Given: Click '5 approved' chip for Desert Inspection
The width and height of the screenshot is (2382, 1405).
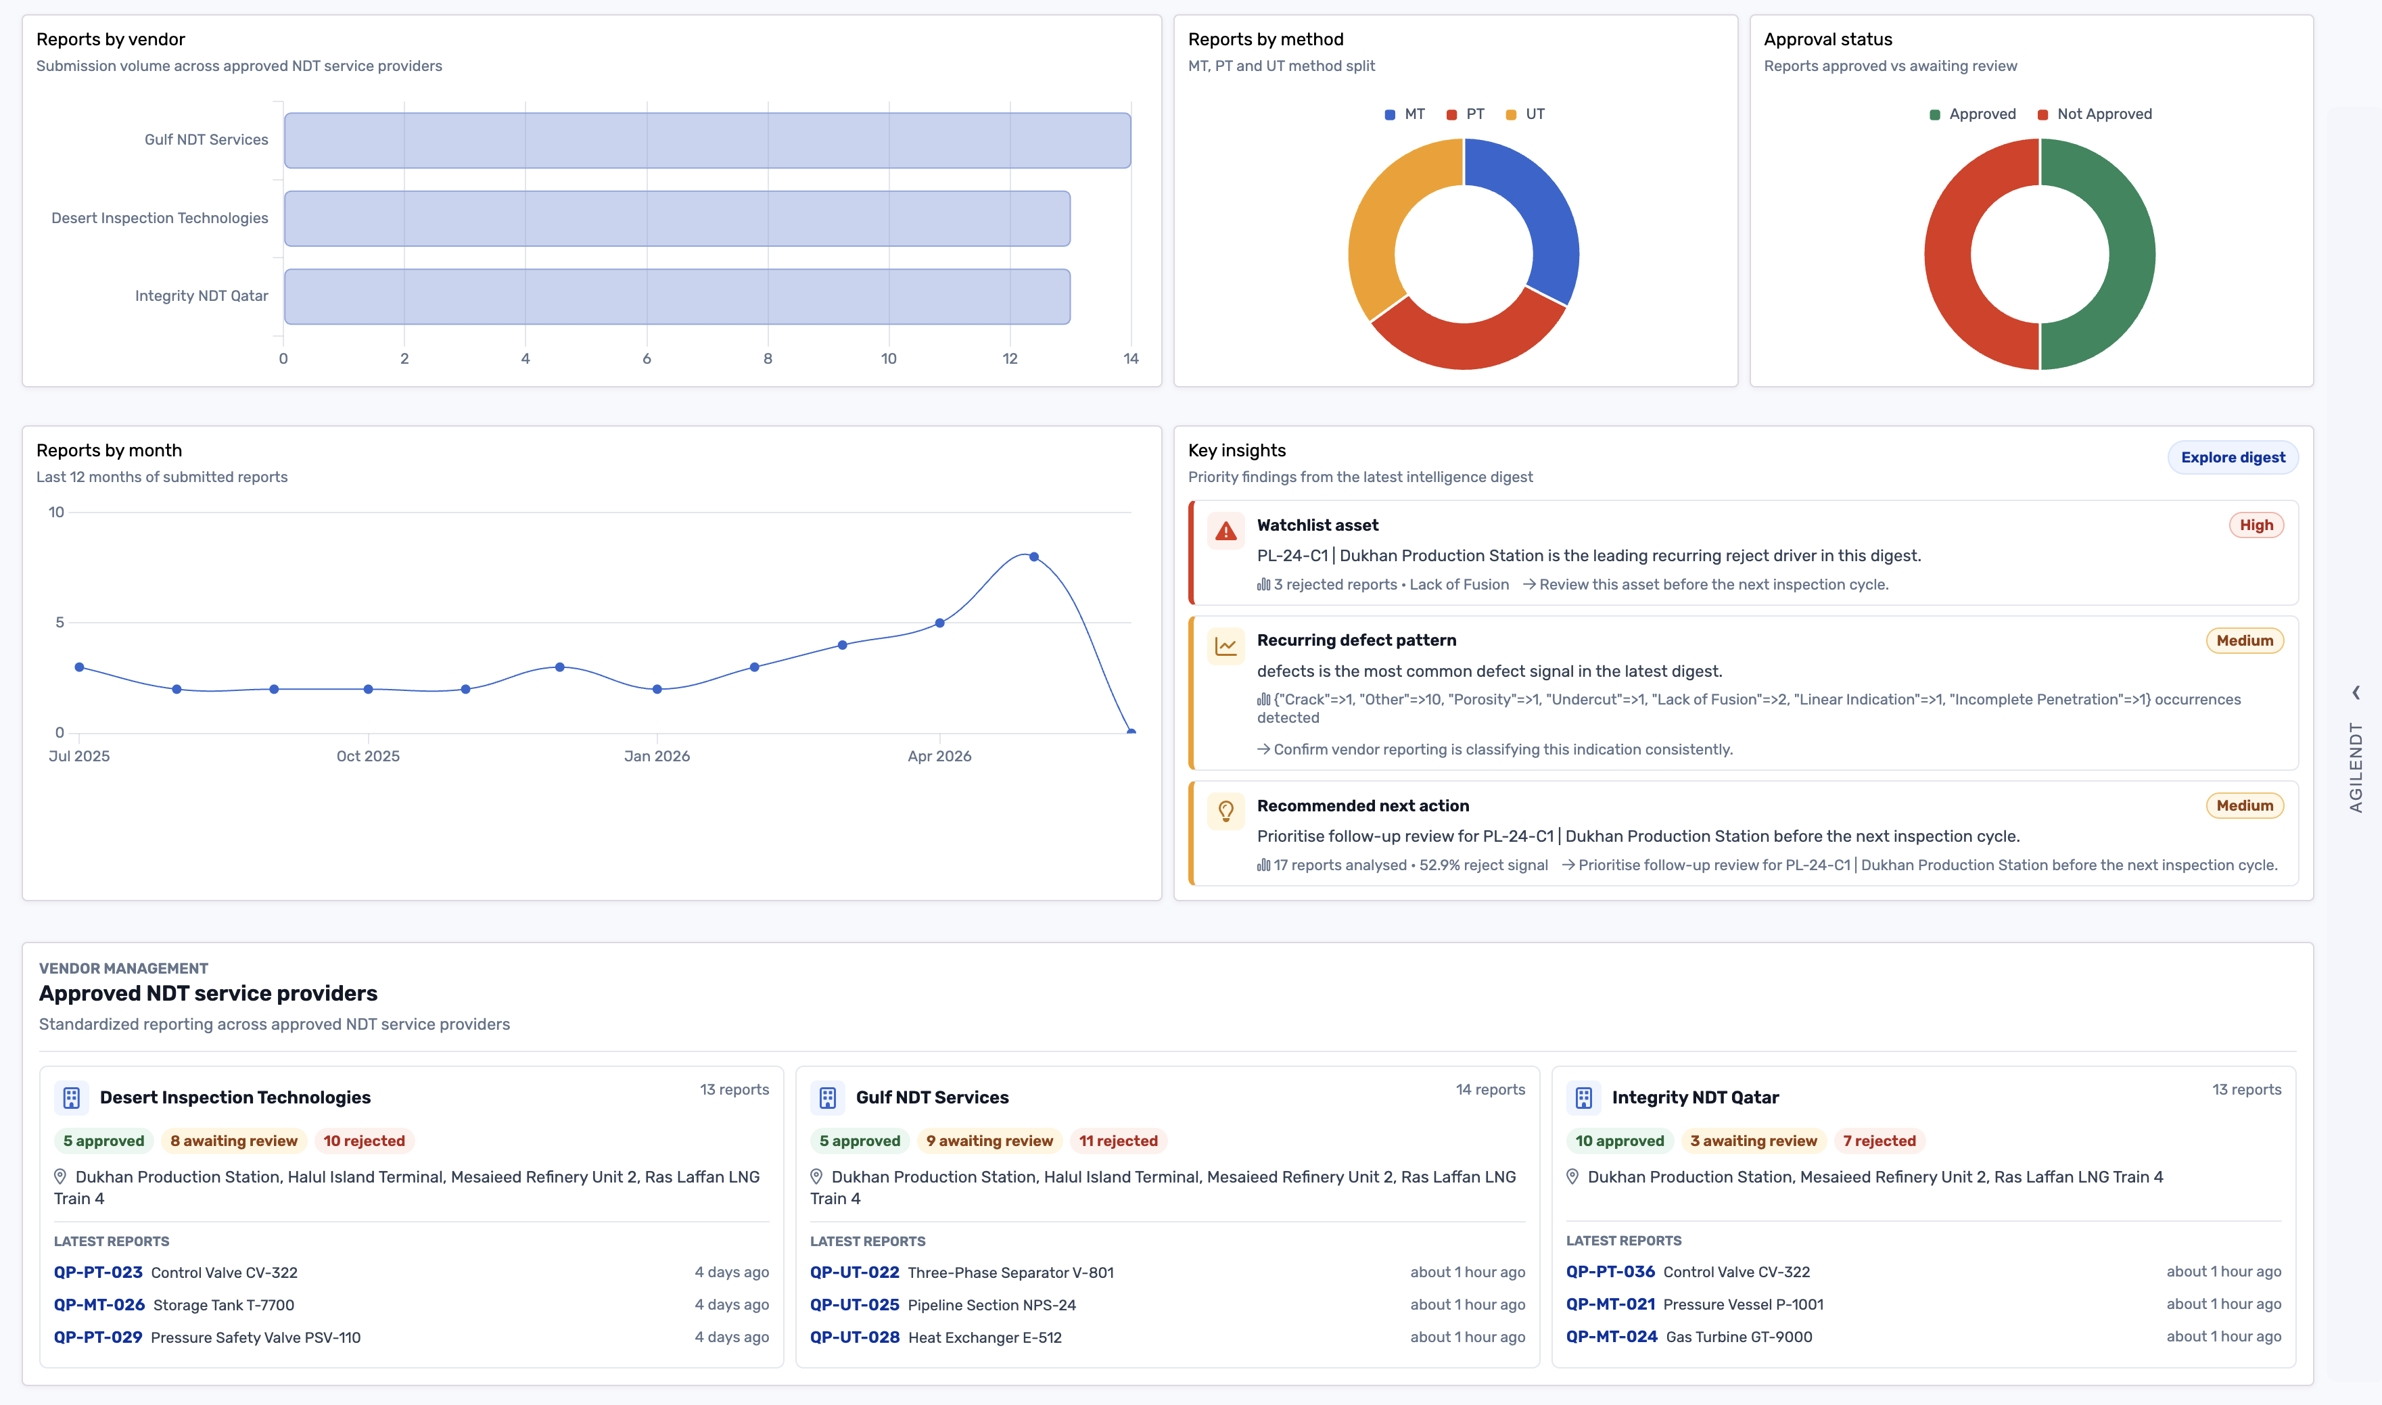Looking at the screenshot, I should 104,1141.
